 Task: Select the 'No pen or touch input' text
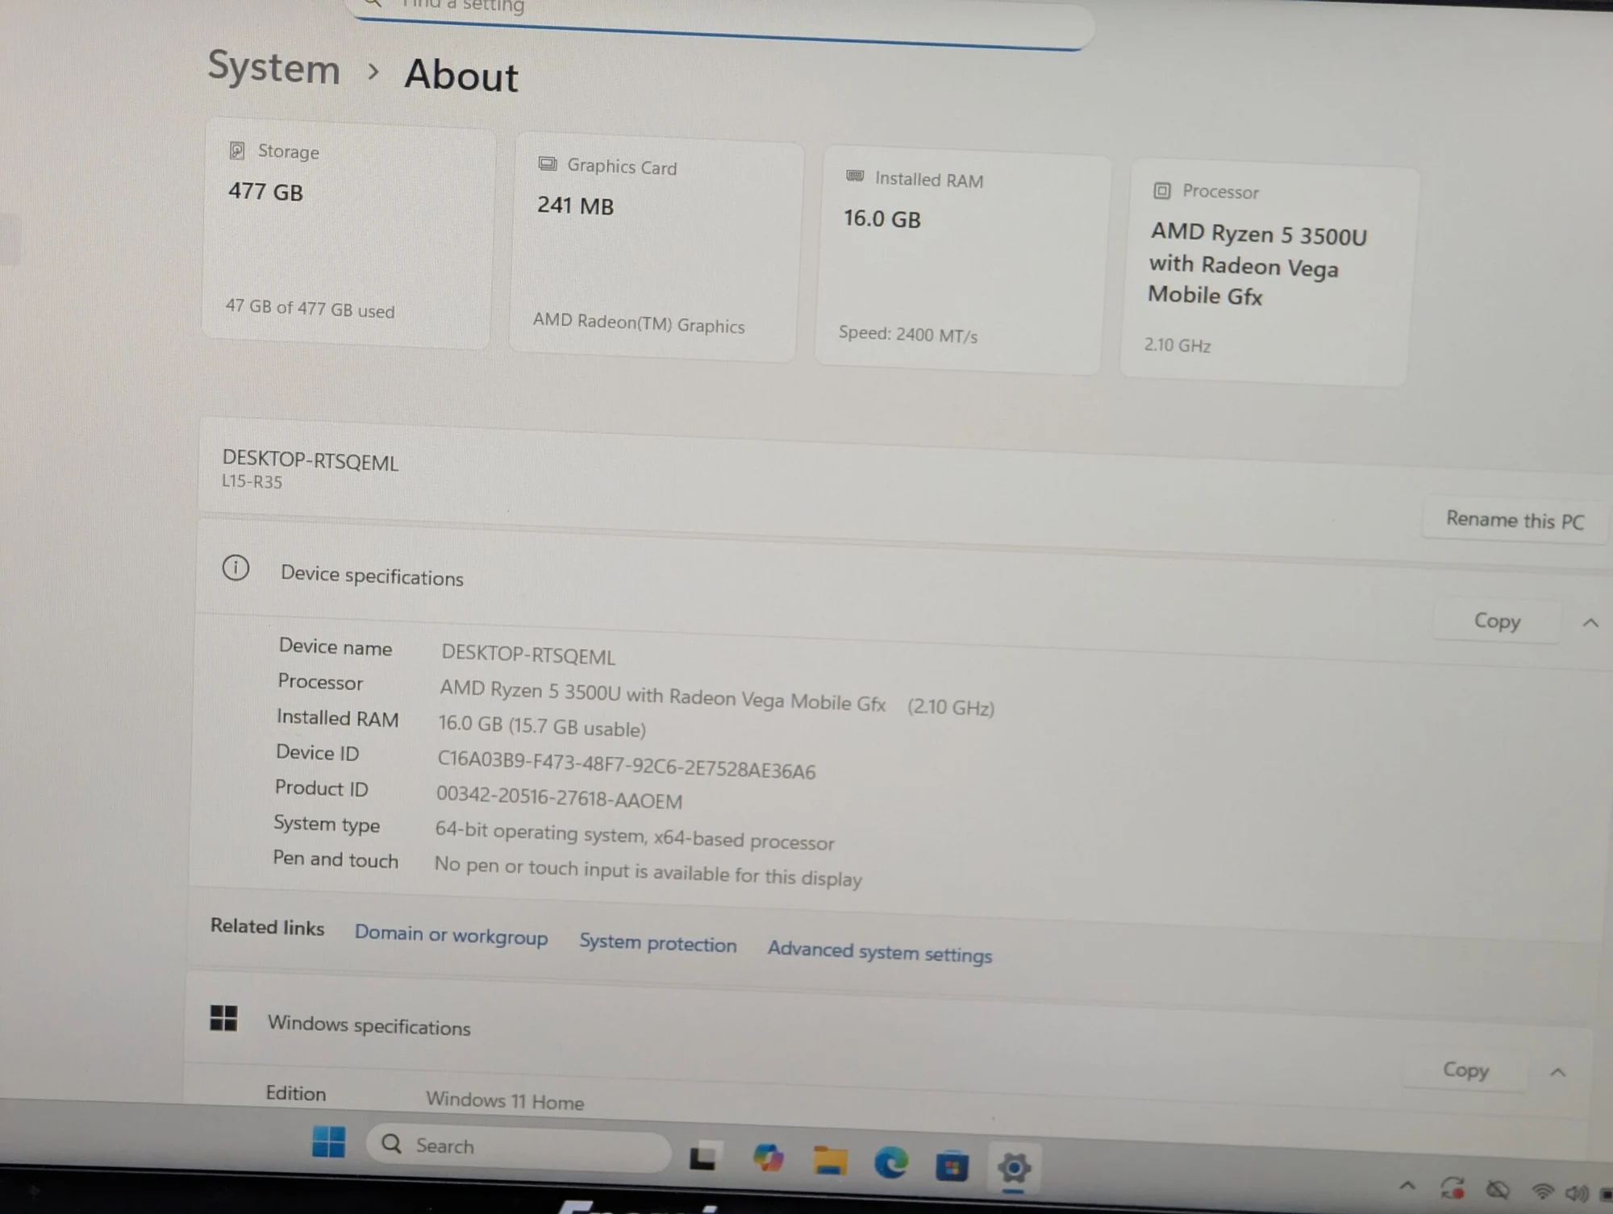[x=648, y=871]
